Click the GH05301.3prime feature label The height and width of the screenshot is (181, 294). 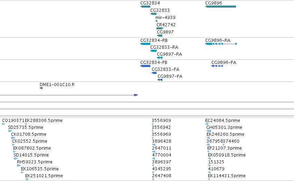(224, 127)
